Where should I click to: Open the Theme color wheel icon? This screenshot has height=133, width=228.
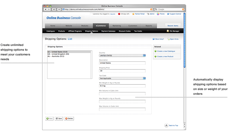point(158,14)
